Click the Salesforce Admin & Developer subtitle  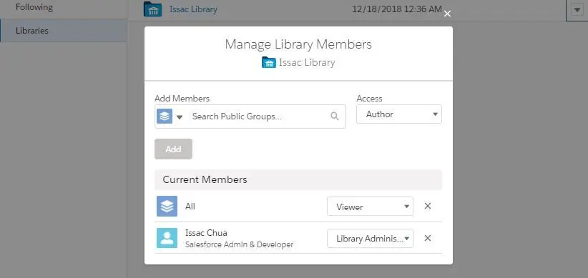pos(239,244)
